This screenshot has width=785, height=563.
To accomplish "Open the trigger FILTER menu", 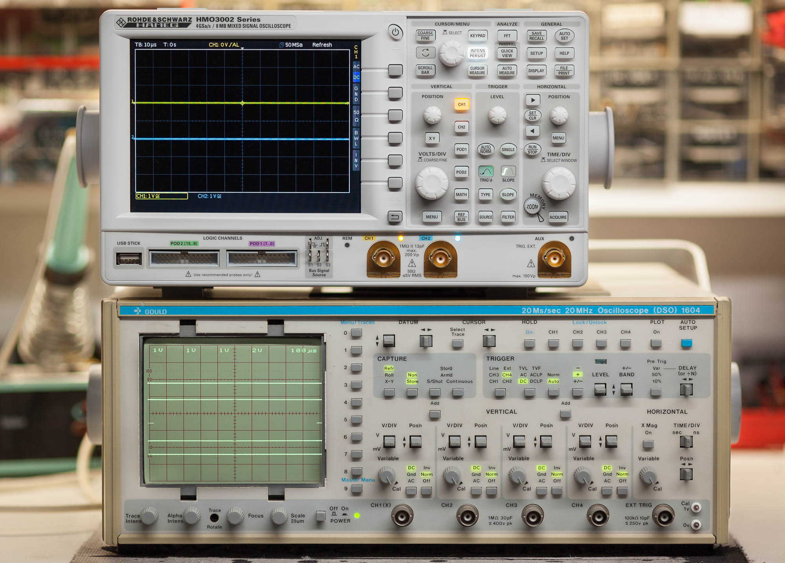I will pos(508,217).
